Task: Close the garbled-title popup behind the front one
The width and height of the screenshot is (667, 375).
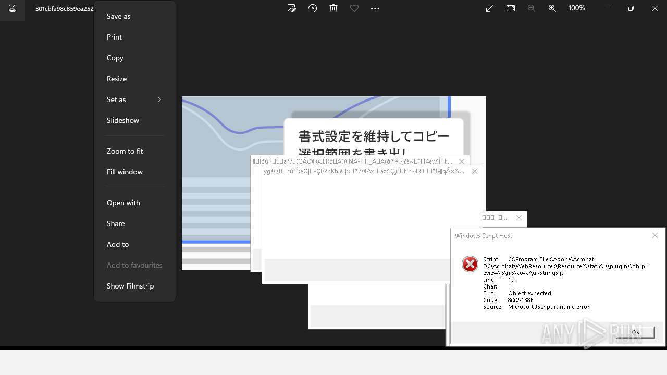Action: [x=462, y=161]
